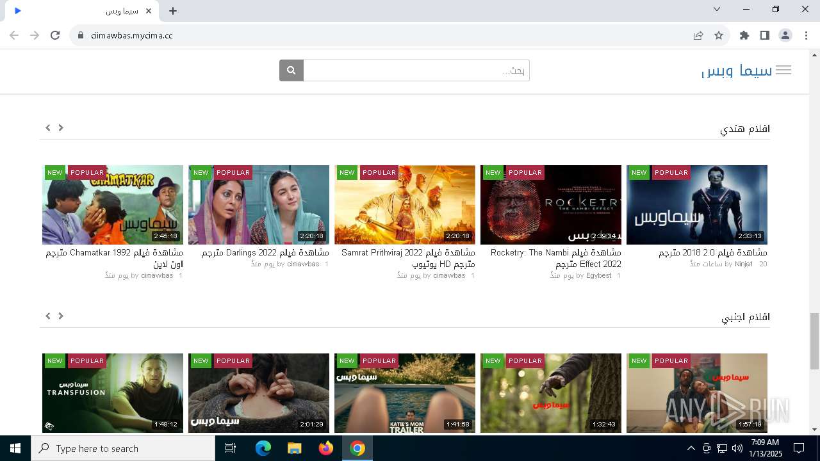The width and height of the screenshot is (820, 461).
Task: Click the Darlings 2022 title link
Action: [x=265, y=253]
